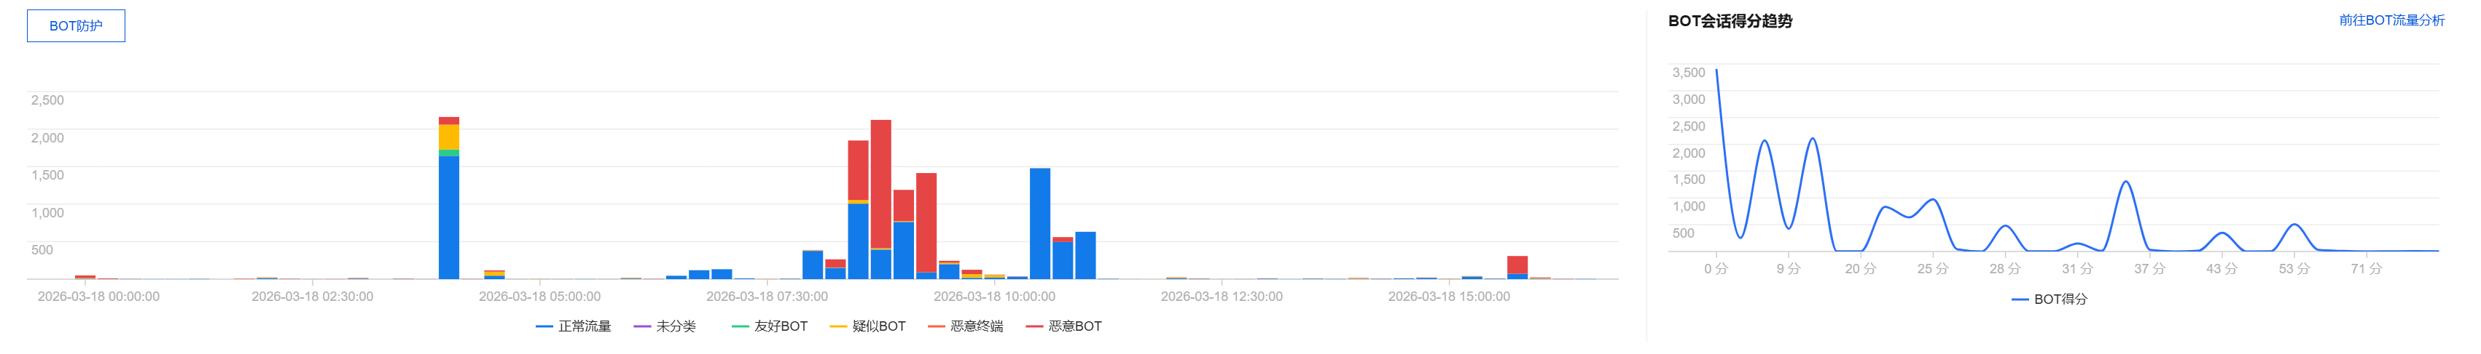The width and height of the screenshot is (2481, 354).
Task: Click the yellow segment of the stacked bar
Action: point(449,136)
